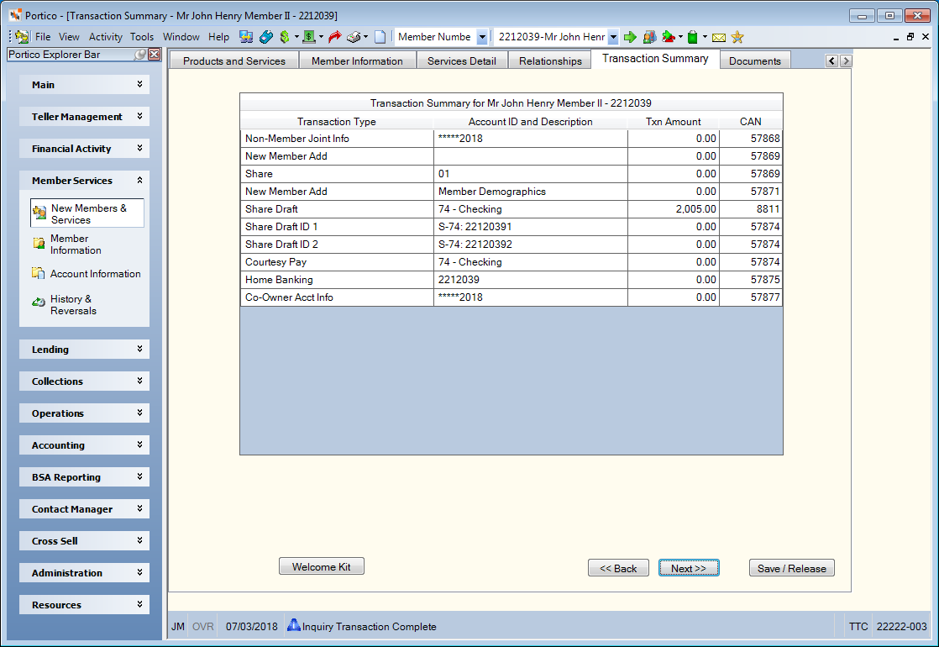
Task: Click the two people members toolbar icon
Action: coord(649,37)
